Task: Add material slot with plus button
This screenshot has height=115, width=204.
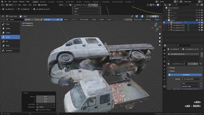Action: coord(202,53)
